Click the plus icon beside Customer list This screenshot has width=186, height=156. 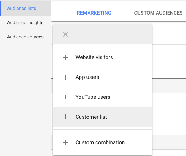point(66,117)
